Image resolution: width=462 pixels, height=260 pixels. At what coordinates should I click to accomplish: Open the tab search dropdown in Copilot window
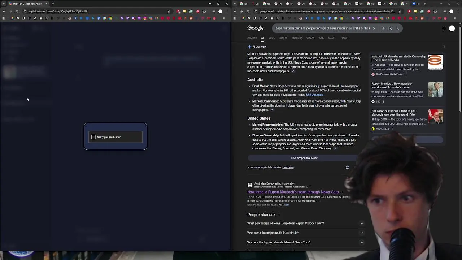4,4
